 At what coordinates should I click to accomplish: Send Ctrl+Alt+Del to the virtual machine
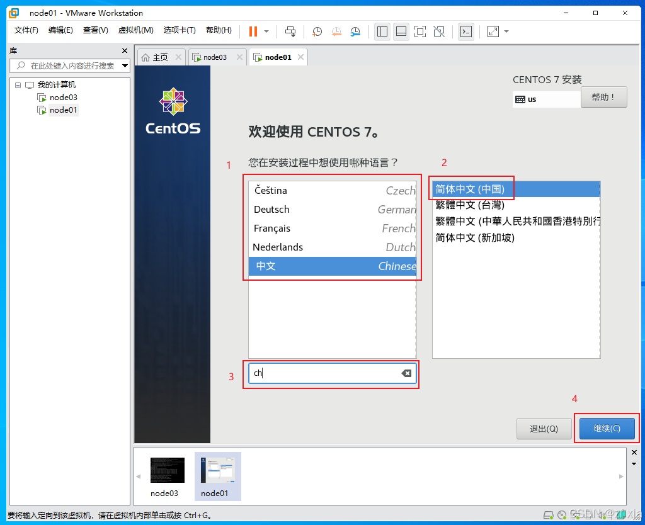(290, 31)
